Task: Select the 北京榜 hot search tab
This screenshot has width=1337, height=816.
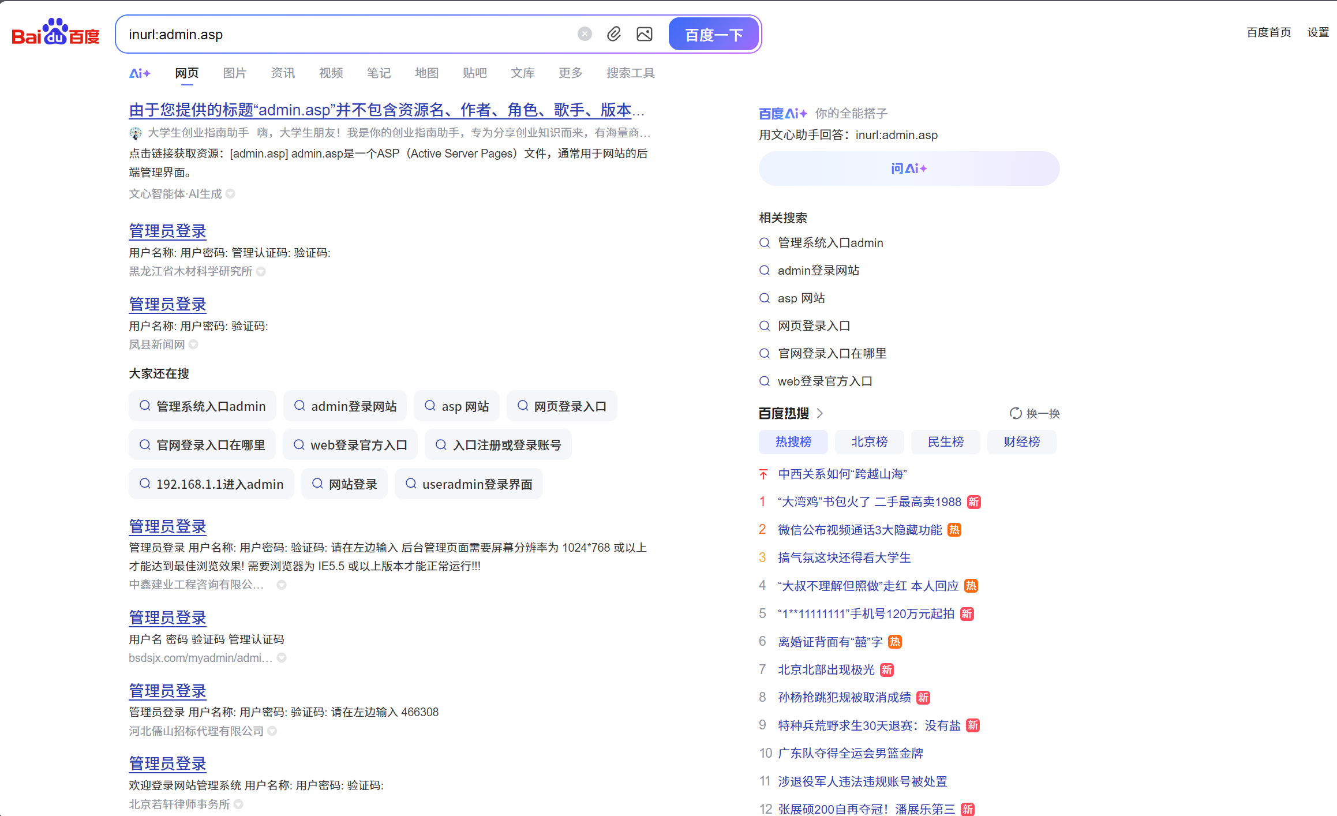Action: pos(869,441)
